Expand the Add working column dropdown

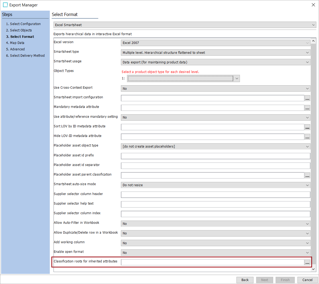[x=215, y=243]
